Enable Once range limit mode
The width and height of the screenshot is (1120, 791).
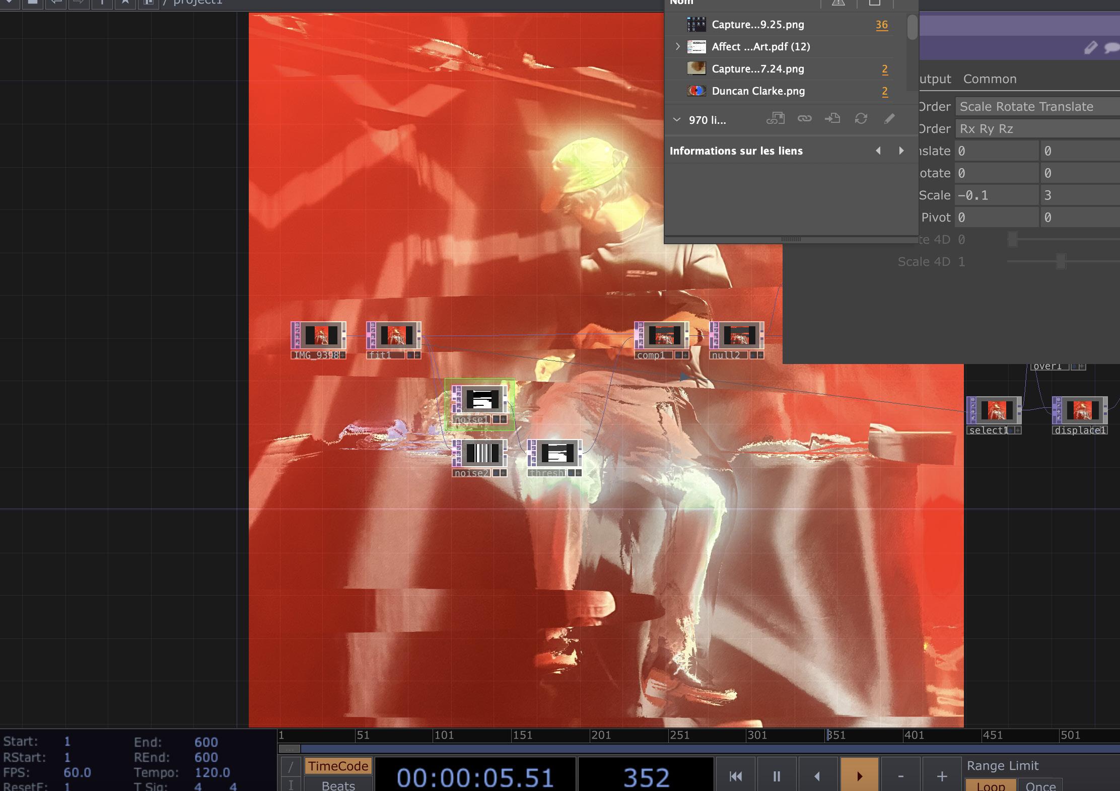click(1040, 785)
